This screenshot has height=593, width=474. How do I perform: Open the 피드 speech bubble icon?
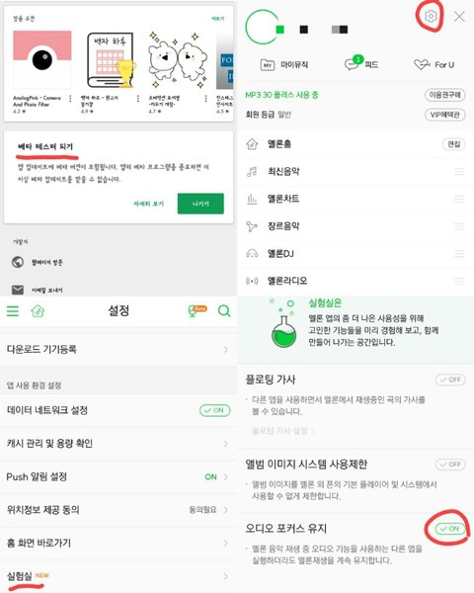tap(354, 63)
